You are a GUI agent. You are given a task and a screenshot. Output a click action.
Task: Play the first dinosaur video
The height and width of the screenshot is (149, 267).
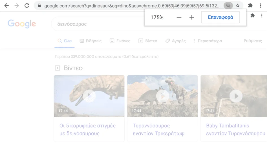pos(89,96)
